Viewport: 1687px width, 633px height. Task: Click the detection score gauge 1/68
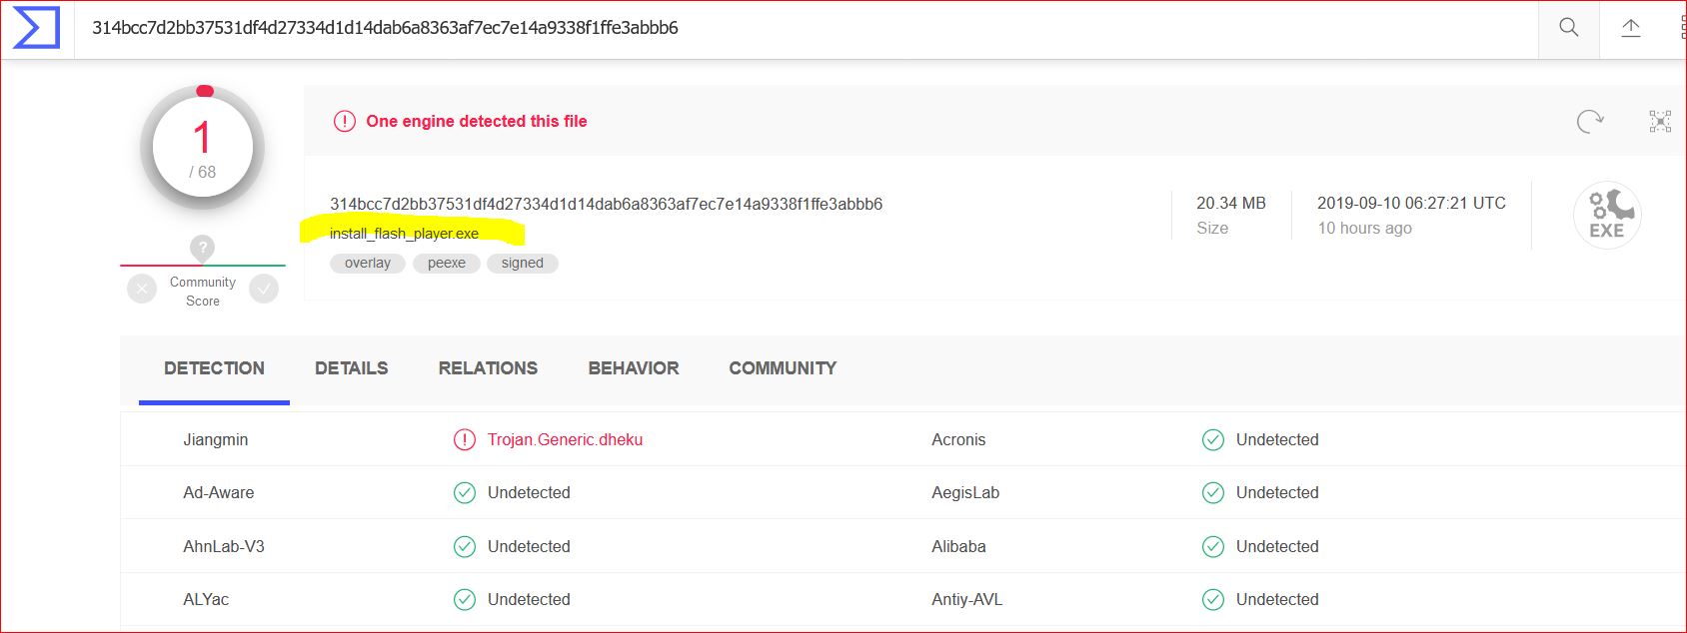tap(203, 148)
